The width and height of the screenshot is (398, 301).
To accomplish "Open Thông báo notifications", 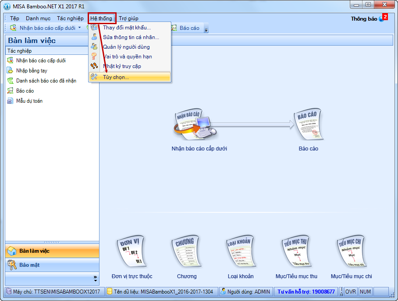I will (x=364, y=19).
